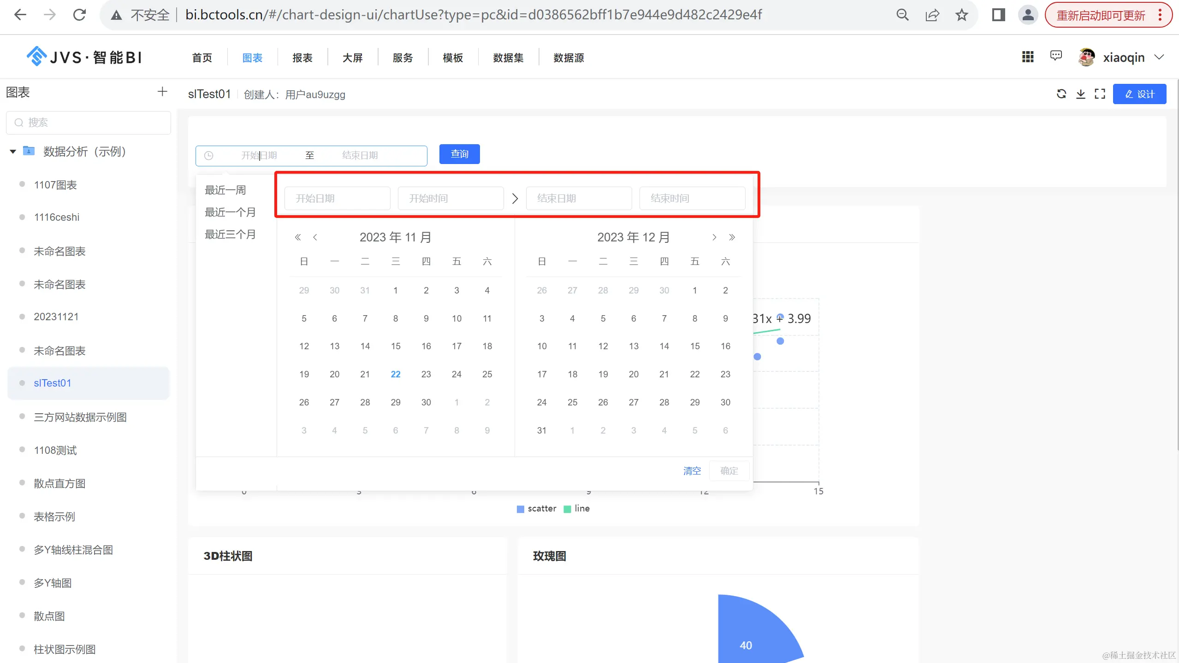
Task: Go to next month arrow
Action: (x=714, y=237)
